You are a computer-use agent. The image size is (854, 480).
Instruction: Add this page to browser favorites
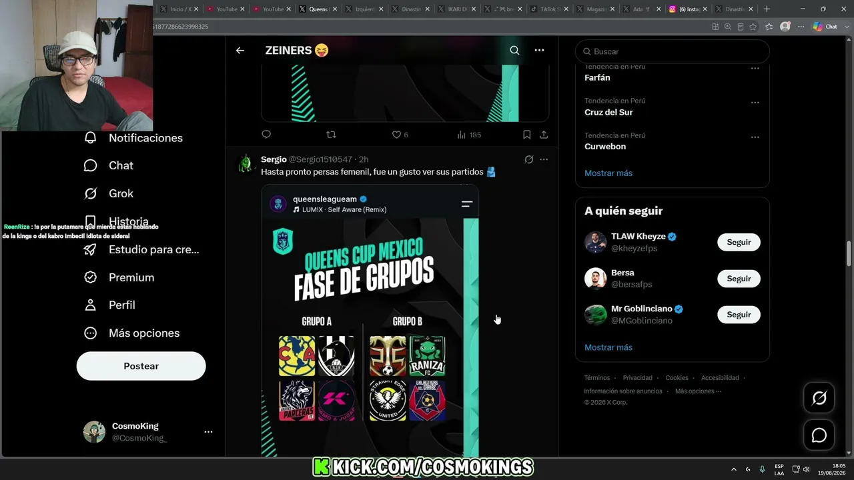point(753,27)
